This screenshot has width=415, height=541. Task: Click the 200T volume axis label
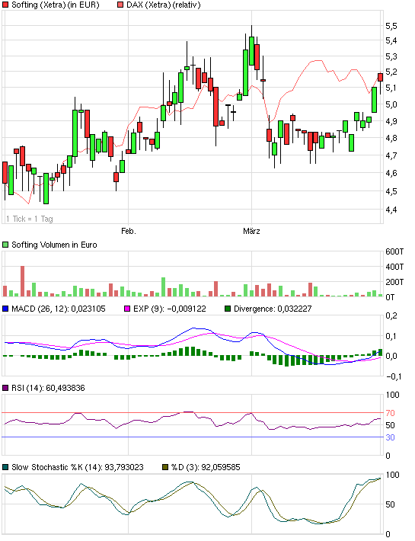(394, 282)
